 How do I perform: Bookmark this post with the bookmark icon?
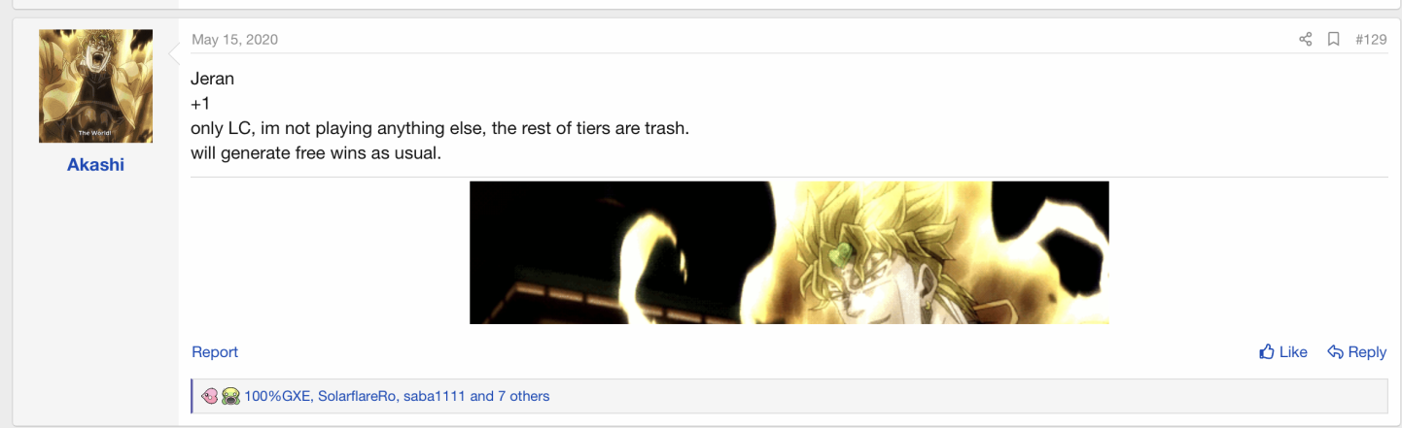(1334, 40)
